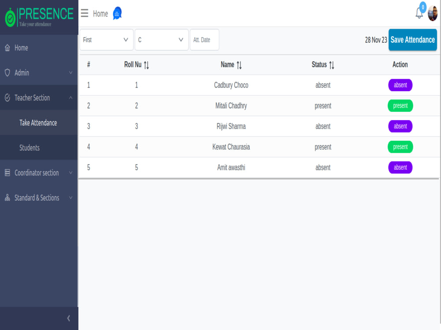Open notifications bell icon

(x=419, y=13)
